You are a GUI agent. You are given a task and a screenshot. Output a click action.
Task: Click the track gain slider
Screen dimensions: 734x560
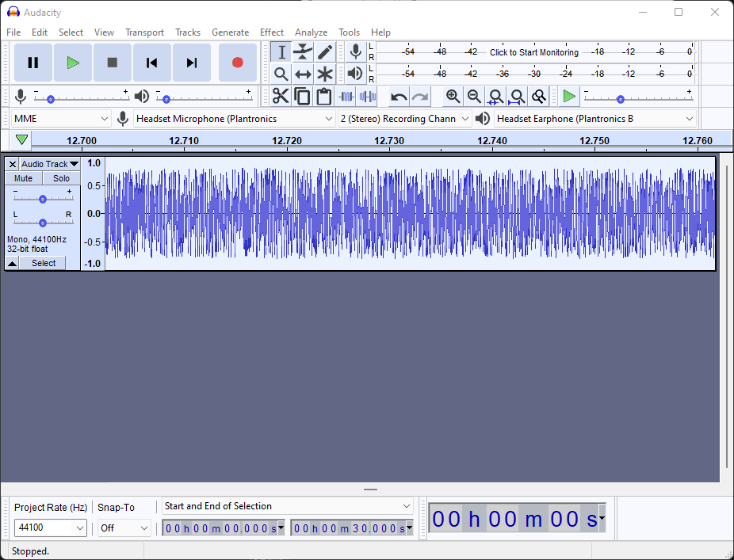point(43,199)
